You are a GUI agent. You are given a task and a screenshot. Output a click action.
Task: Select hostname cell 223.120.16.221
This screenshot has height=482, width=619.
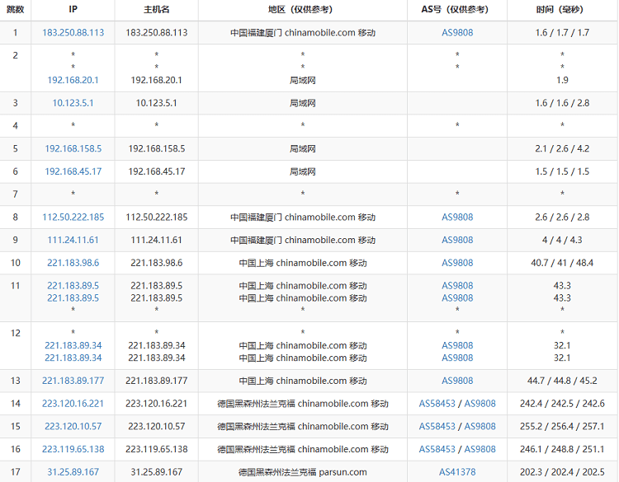[156, 404]
